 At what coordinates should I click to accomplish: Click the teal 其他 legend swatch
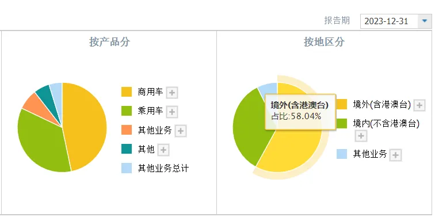pos(127,149)
